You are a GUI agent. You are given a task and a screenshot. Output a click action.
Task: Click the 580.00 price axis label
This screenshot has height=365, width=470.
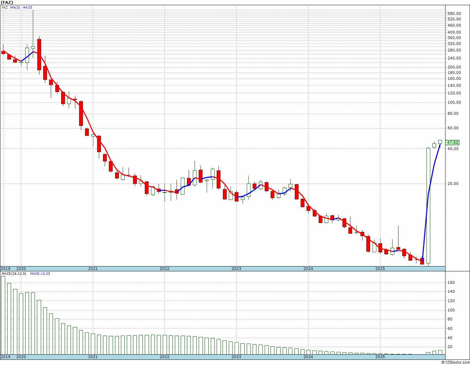click(453, 13)
